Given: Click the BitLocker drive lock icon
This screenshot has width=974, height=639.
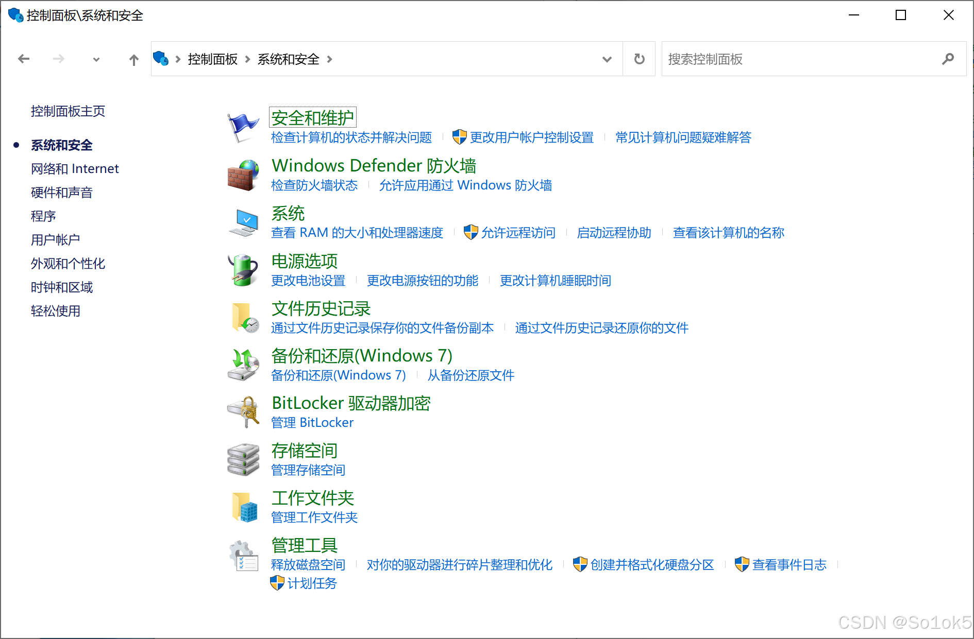Looking at the screenshot, I should tap(243, 412).
